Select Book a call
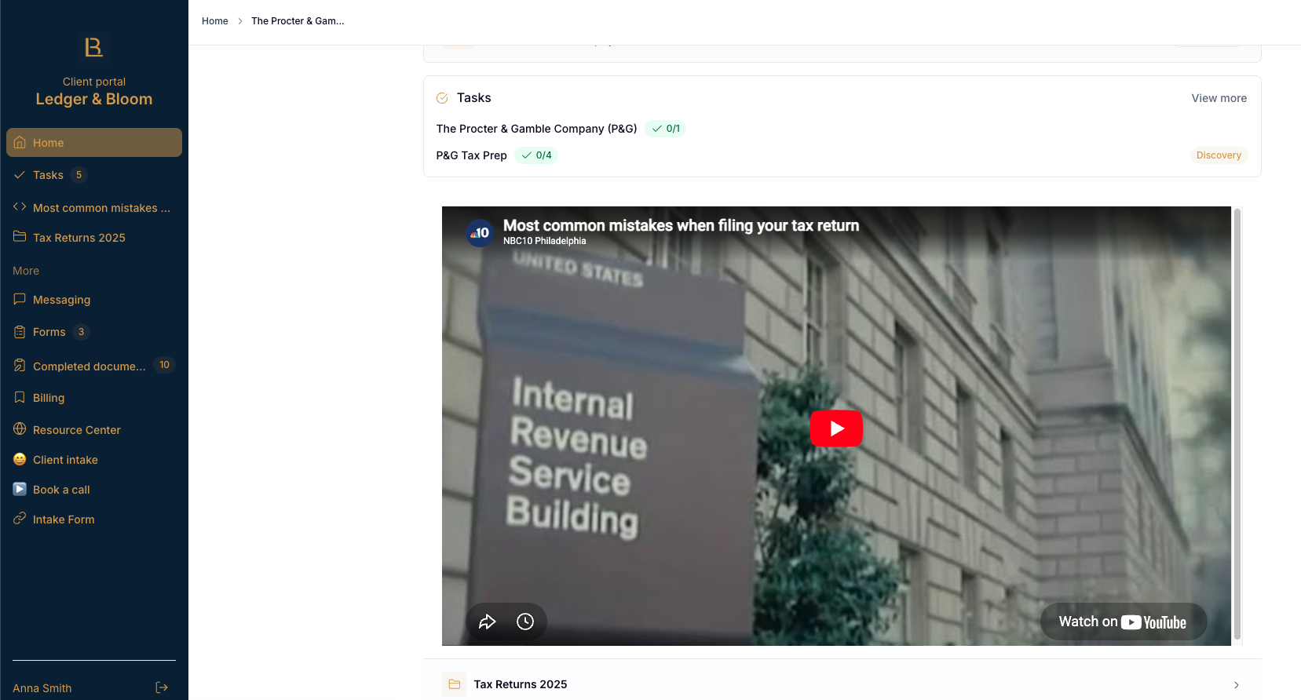Viewport: 1301px width, 700px height. (x=94, y=490)
